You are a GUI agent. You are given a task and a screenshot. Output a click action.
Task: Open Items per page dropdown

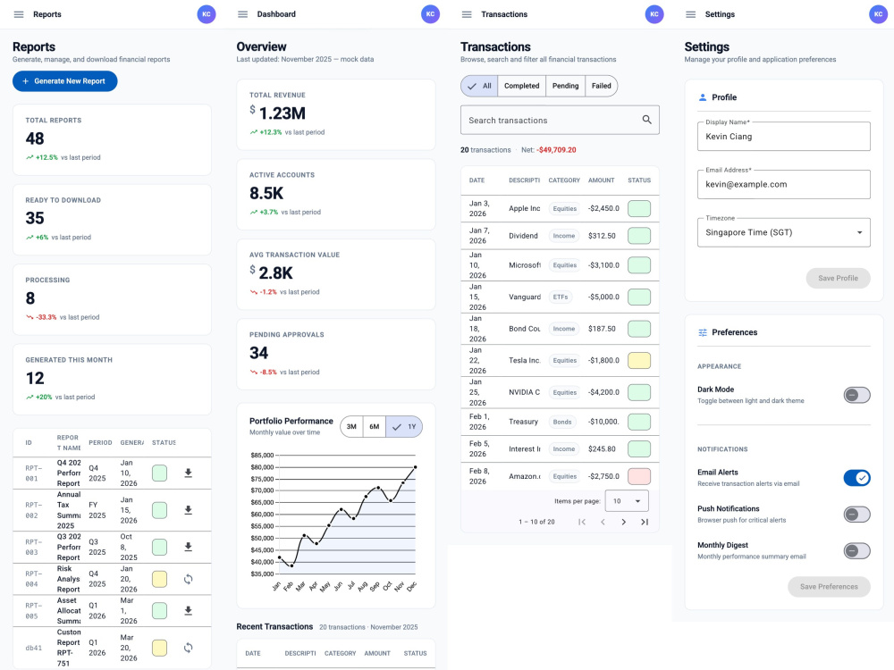(x=627, y=501)
